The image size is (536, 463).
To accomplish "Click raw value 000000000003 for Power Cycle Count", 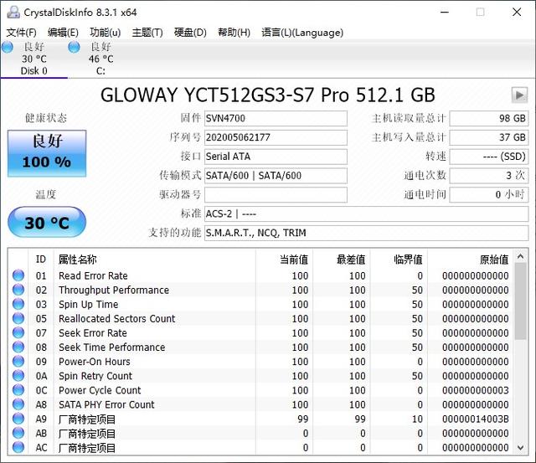I will 475,390.
